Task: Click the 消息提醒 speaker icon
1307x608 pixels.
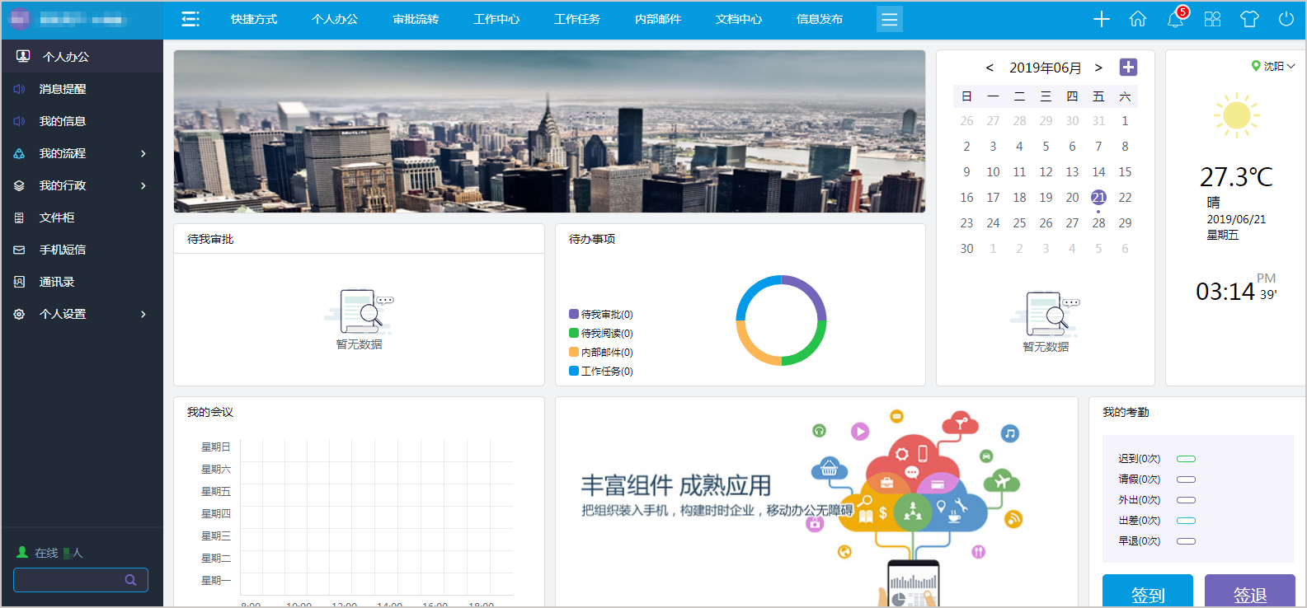Action: [19, 89]
